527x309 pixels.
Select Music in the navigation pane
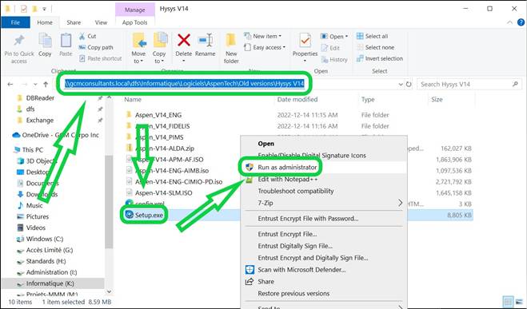point(30,205)
